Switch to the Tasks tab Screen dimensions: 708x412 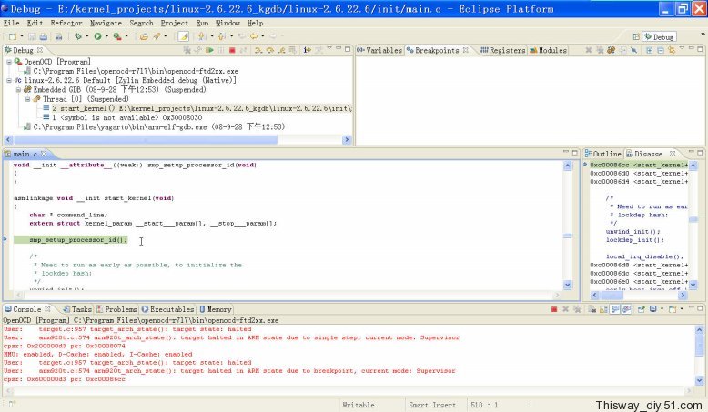click(77, 309)
